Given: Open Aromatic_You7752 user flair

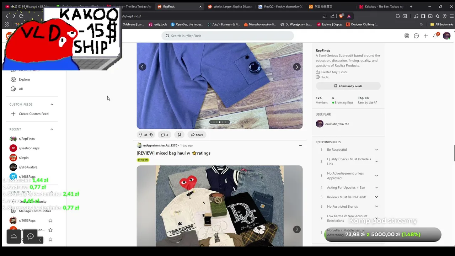Looking at the screenshot, I should (x=337, y=124).
